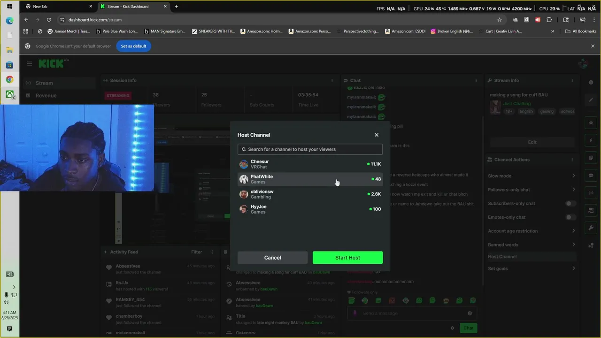This screenshot has height=338, width=601.
Task: Click Set as default browser button
Action: coord(133,46)
